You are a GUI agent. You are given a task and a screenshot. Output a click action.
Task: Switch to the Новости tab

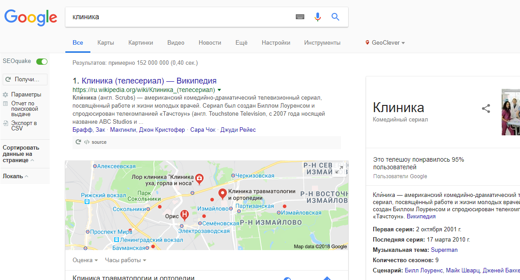[210, 43]
